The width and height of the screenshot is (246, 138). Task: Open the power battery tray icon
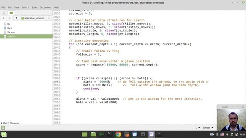[x=237, y=135]
